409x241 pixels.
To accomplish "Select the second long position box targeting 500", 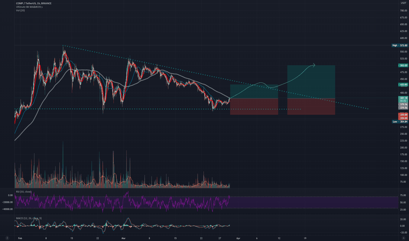I will click(x=311, y=90).
